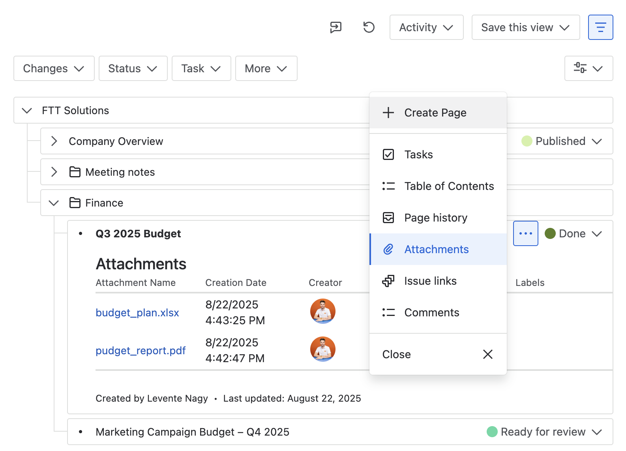The image size is (626, 451).
Task: Open the budget_plan.xlsx attachment link
Action: [x=137, y=312]
